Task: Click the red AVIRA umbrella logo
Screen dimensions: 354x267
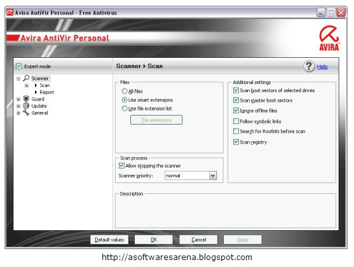Action: click(x=329, y=38)
